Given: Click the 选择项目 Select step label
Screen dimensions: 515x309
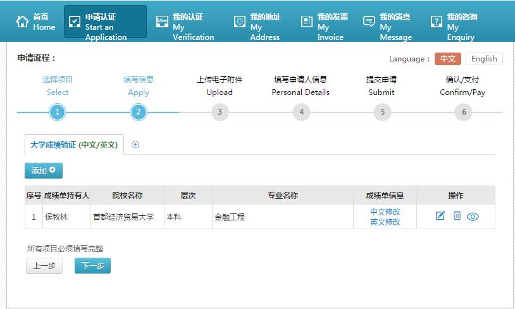Looking at the screenshot, I should 58,85.
